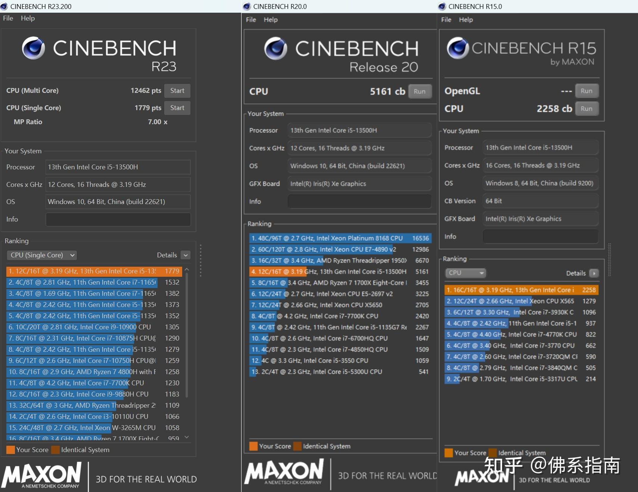Open Help menu in Cinebench R23
The width and height of the screenshot is (638, 492).
[x=28, y=18]
